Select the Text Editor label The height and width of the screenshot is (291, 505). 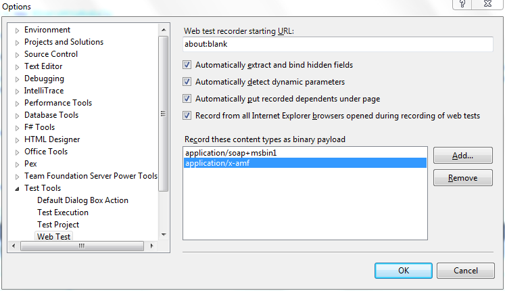[x=43, y=66]
